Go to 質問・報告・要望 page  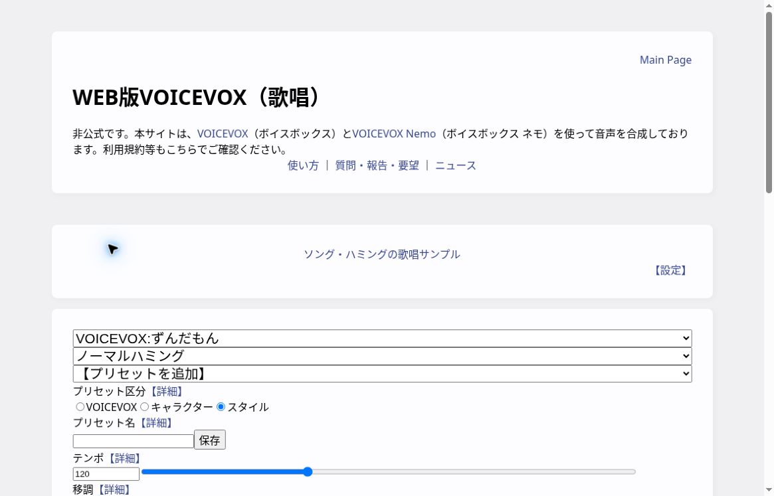click(377, 165)
